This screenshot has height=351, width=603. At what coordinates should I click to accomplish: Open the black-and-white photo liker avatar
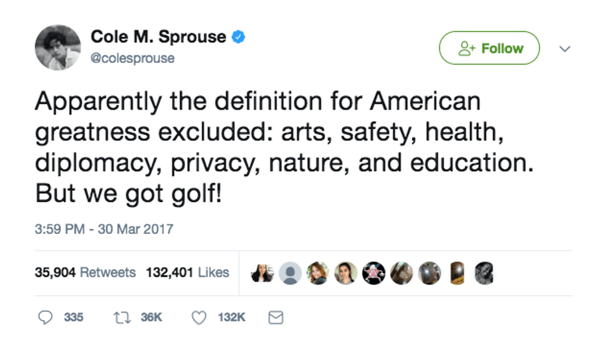coord(484,273)
